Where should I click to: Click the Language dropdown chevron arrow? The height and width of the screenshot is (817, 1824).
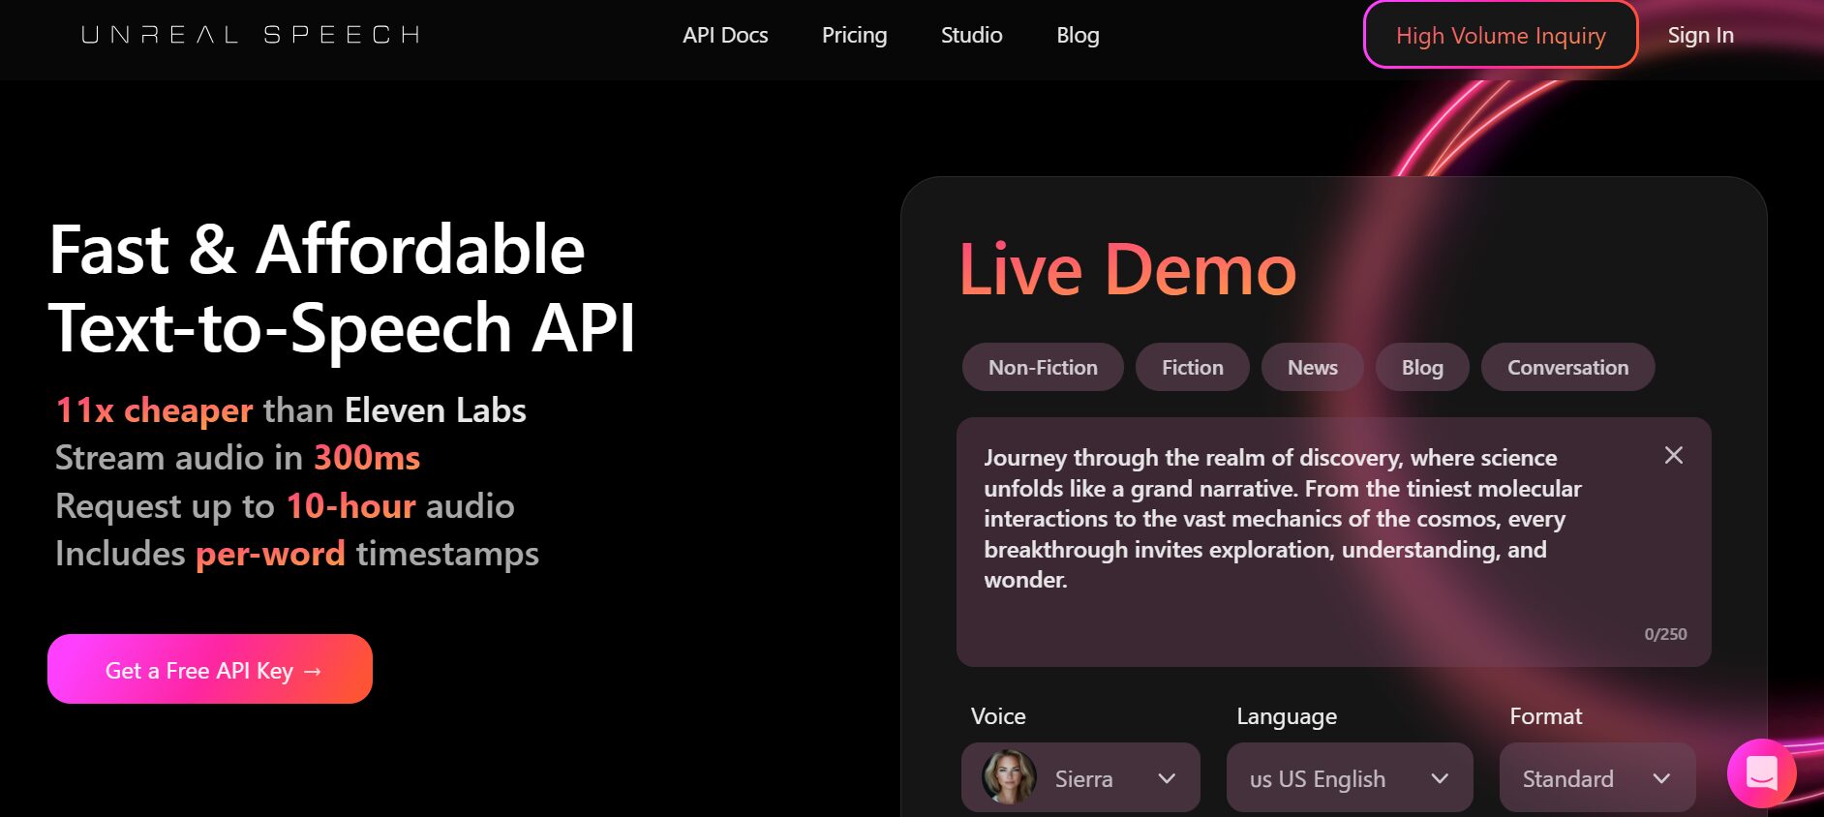[x=1440, y=778]
